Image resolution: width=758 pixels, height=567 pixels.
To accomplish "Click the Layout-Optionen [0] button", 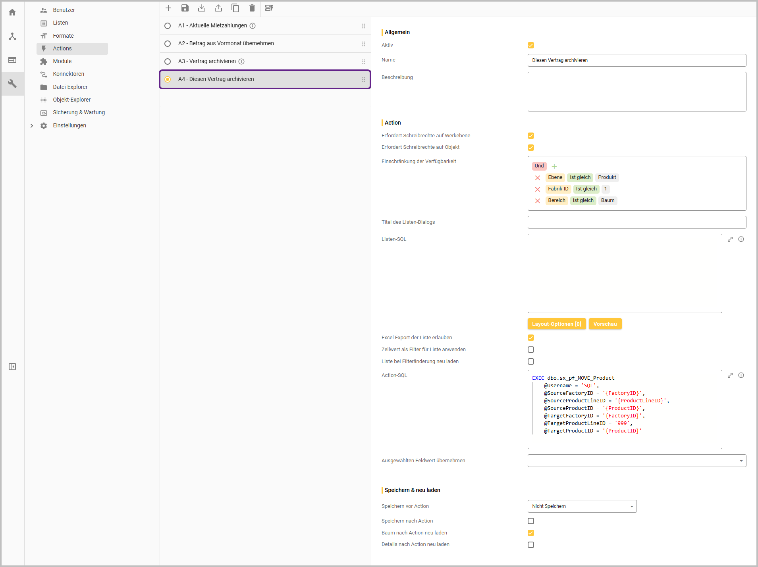I will pos(557,324).
